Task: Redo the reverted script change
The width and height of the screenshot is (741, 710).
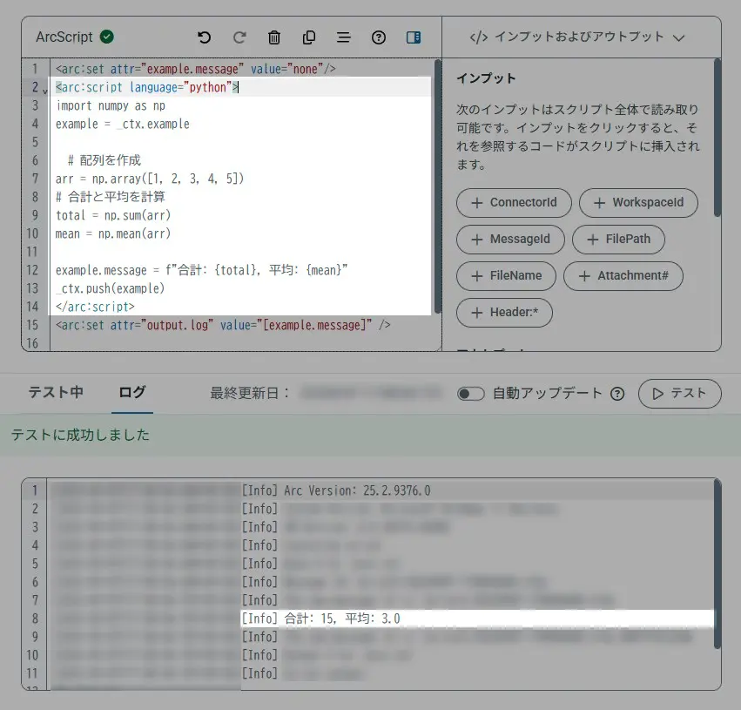Action: tap(239, 37)
